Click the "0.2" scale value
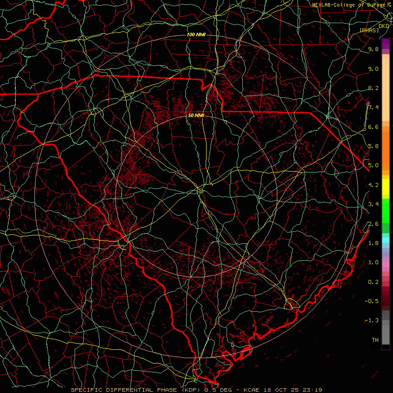The image size is (393, 393). (x=373, y=282)
